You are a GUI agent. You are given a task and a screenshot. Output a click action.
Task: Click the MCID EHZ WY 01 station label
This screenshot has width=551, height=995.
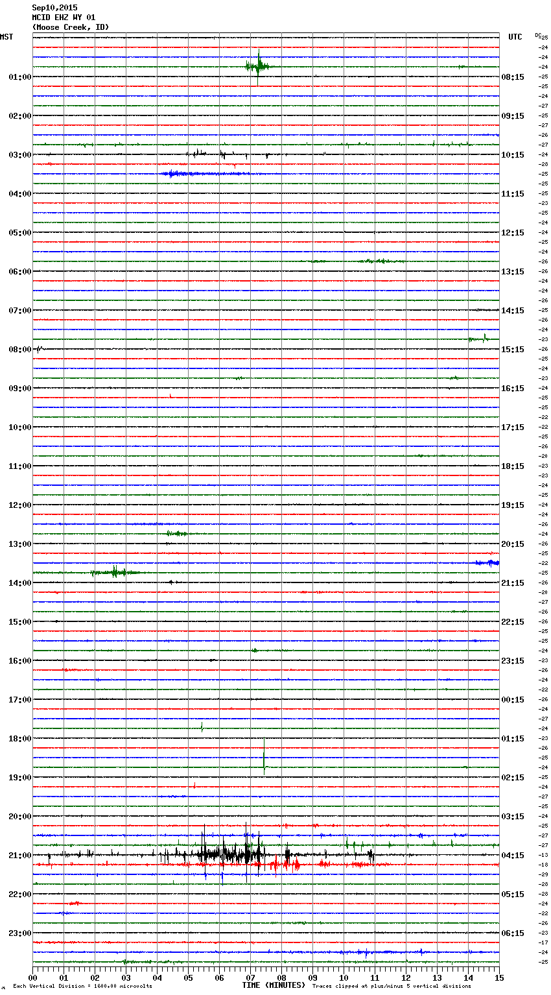[x=64, y=18]
